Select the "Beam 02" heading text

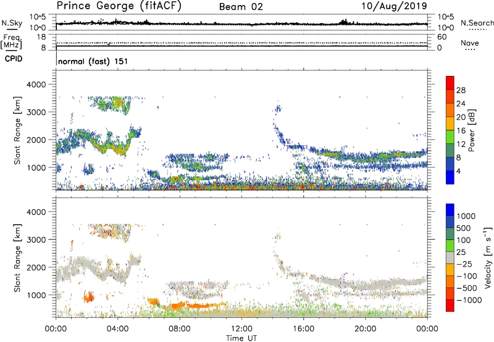pos(241,7)
